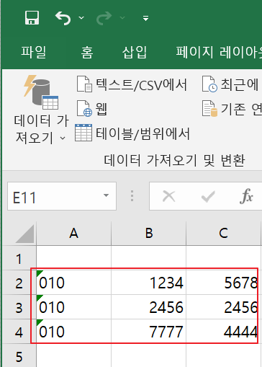Screen dimensions: 262x367
Task: Switch to the 삽입 ribbon tab
Action: point(135,52)
